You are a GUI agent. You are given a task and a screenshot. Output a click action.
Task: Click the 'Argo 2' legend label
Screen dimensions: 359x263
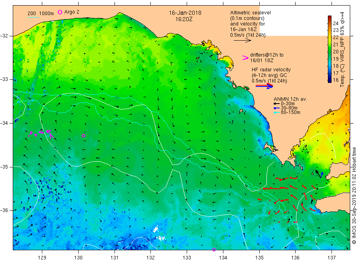tap(72, 12)
